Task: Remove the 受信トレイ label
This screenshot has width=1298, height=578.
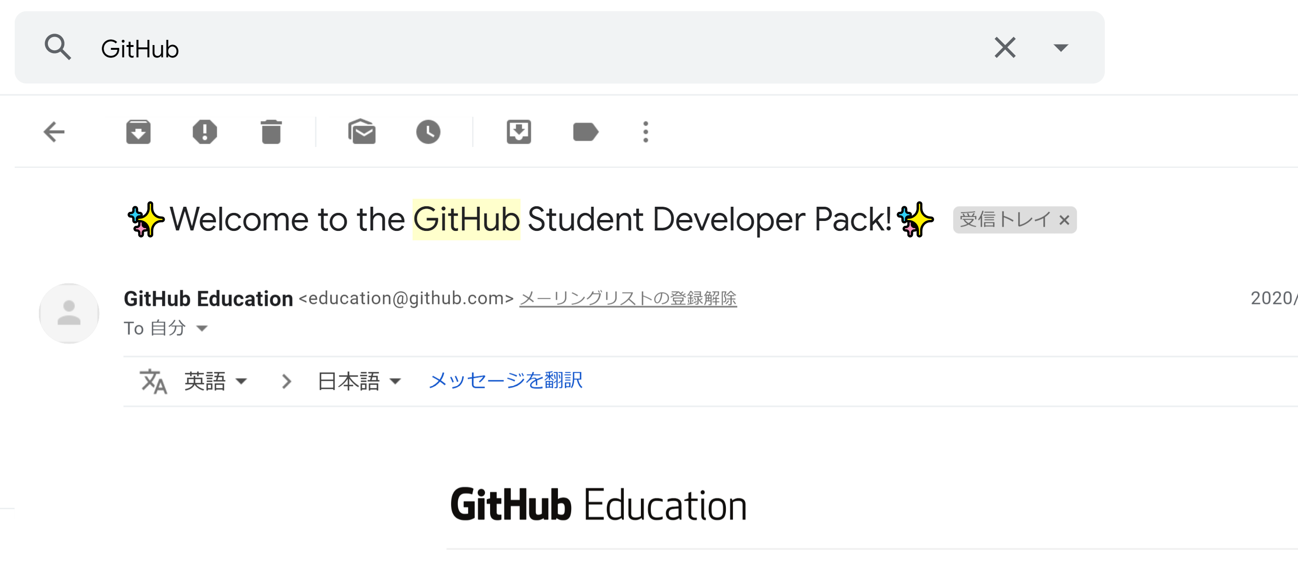Action: (x=1064, y=220)
